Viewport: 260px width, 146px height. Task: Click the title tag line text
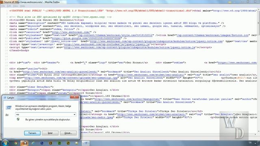47,20
